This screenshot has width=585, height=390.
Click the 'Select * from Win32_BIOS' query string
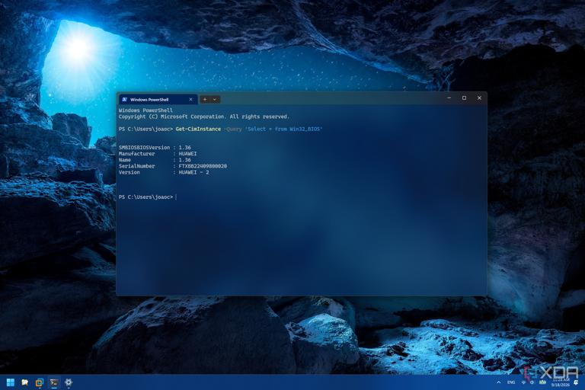pos(283,129)
